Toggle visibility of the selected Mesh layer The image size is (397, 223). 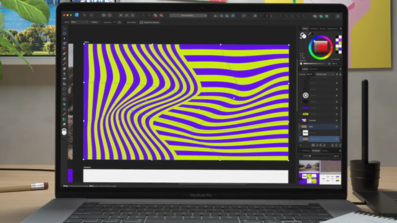point(337,126)
